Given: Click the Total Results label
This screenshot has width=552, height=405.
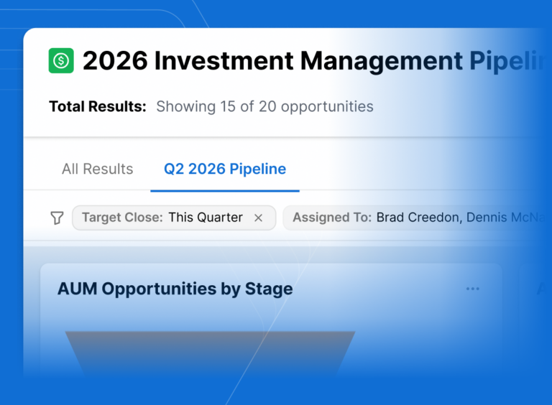Looking at the screenshot, I should point(98,106).
